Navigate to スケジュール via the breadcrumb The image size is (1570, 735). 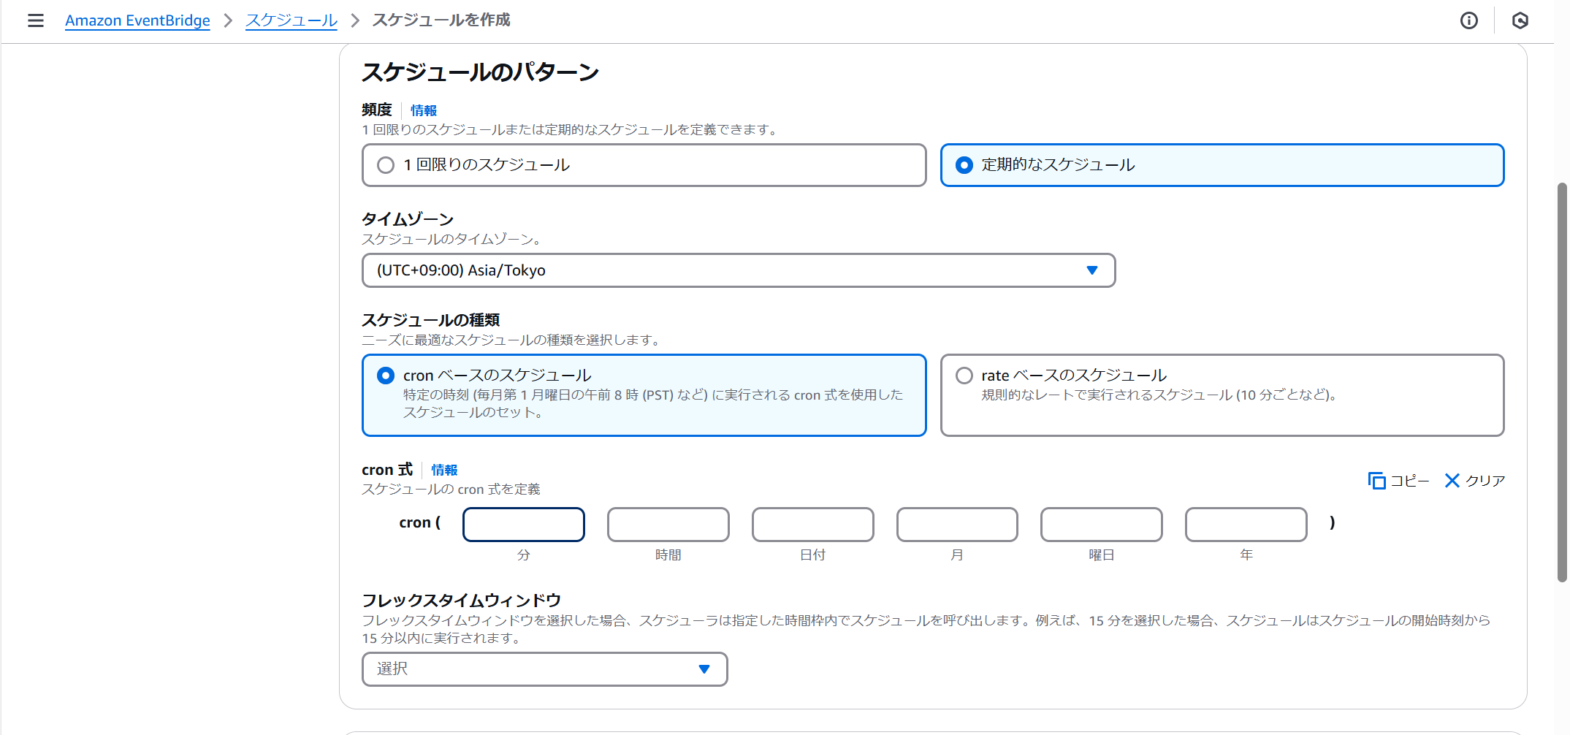coord(291,20)
